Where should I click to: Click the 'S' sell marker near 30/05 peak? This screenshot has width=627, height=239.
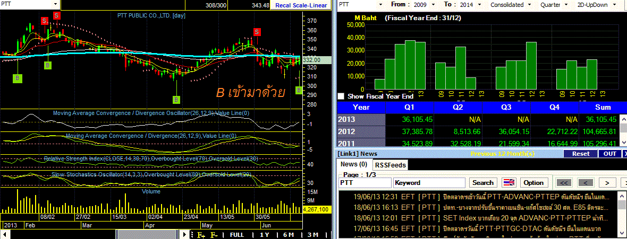(257, 32)
